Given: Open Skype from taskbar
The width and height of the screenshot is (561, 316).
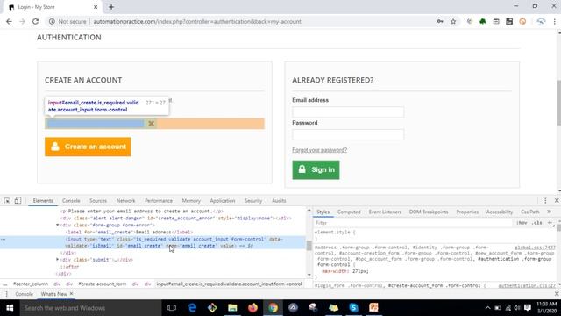Looking at the screenshot, I should [353, 308].
